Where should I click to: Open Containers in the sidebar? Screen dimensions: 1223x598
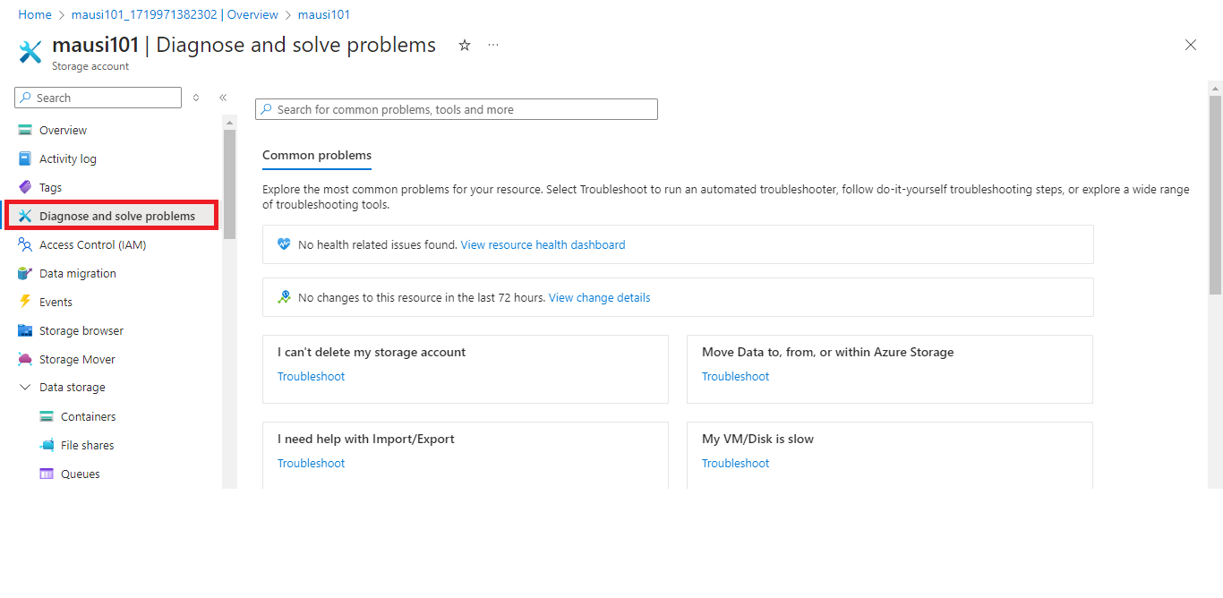click(x=88, y=416)
